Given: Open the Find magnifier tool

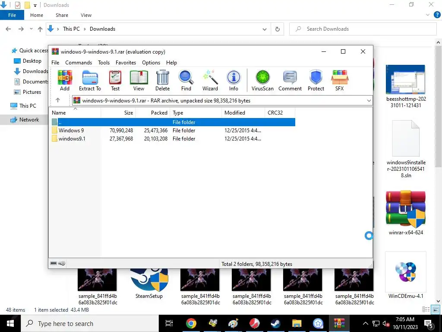Looking at the screenshot, I should pos(186,80).
